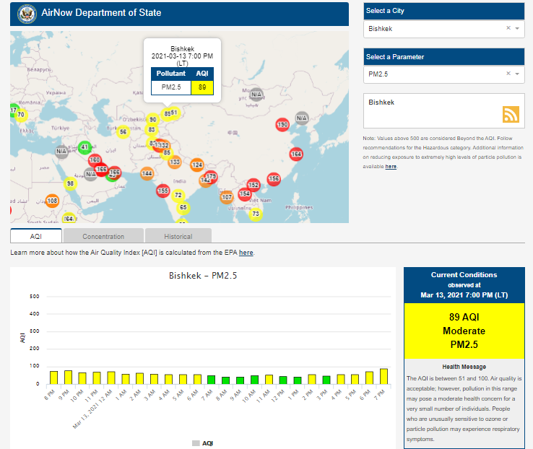Switch to the Concentration tab

tap(103, 236)
